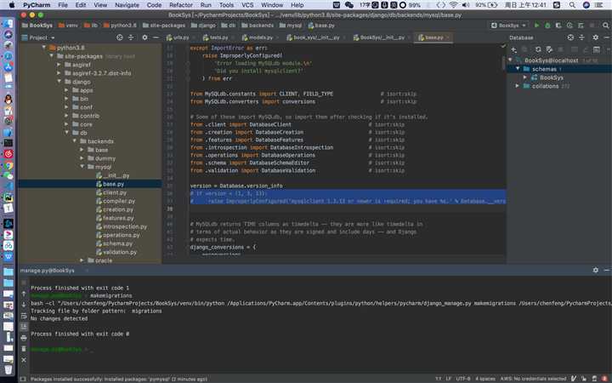Viewport: 612px width, 383px height.
Task: Start debugging with the green bug icon
Action: click(x=547, y=26)
